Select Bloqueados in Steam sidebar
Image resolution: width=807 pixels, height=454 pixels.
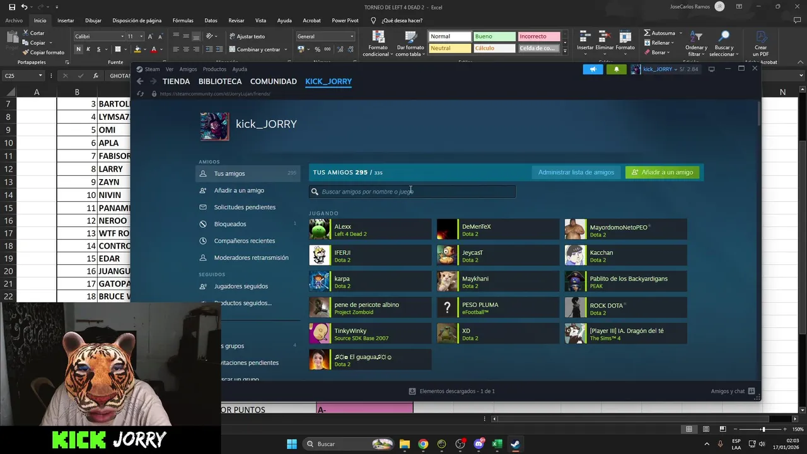tap(230, 224)
